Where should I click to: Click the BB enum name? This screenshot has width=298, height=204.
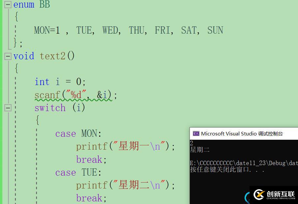[45, 5]
